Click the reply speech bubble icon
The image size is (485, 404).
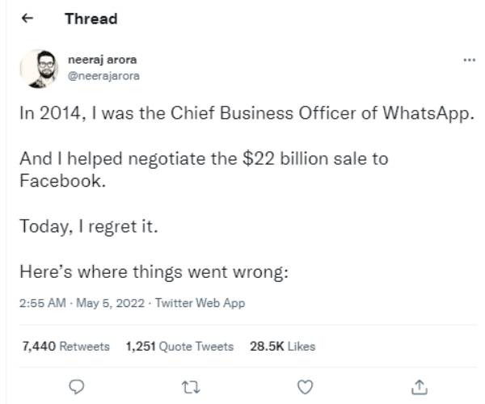click(x=77, y=387)
